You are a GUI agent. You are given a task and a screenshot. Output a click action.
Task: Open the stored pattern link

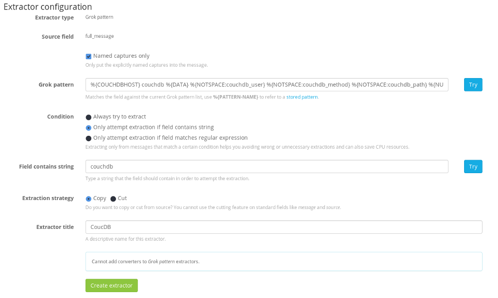tap(302, 97)
